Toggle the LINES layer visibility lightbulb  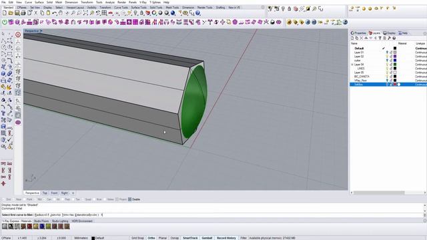point(387,69)
